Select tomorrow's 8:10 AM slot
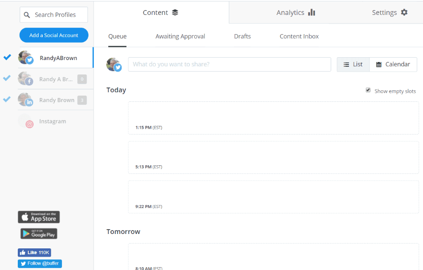 tap(274, 257)
